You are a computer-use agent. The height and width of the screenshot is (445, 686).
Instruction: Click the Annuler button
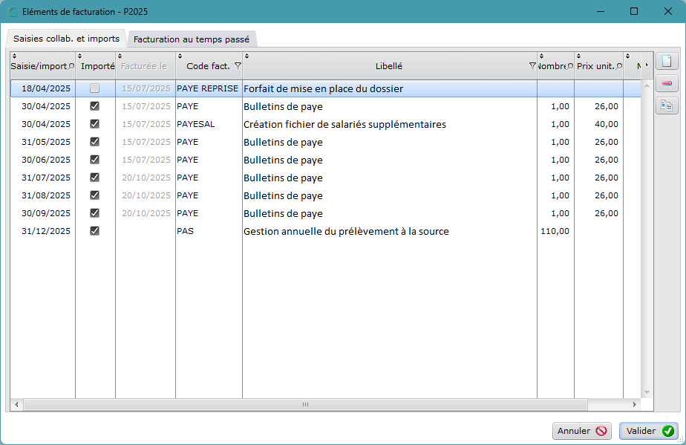pos(582,431)
